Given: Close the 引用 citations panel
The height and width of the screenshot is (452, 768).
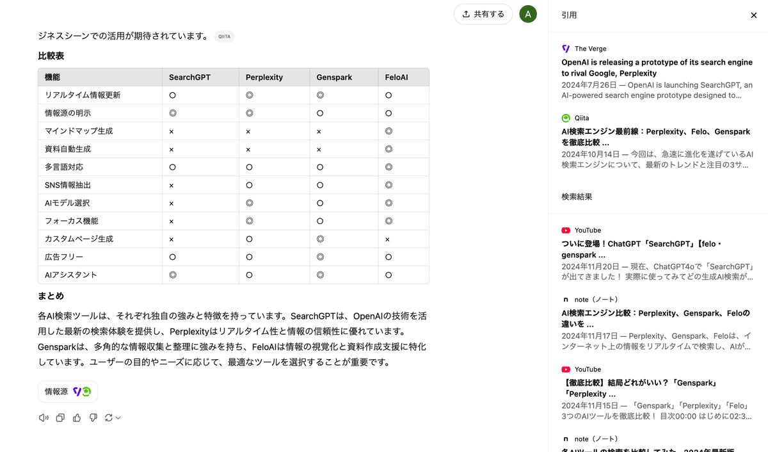Looking at the screenshot, I should 753,15.
